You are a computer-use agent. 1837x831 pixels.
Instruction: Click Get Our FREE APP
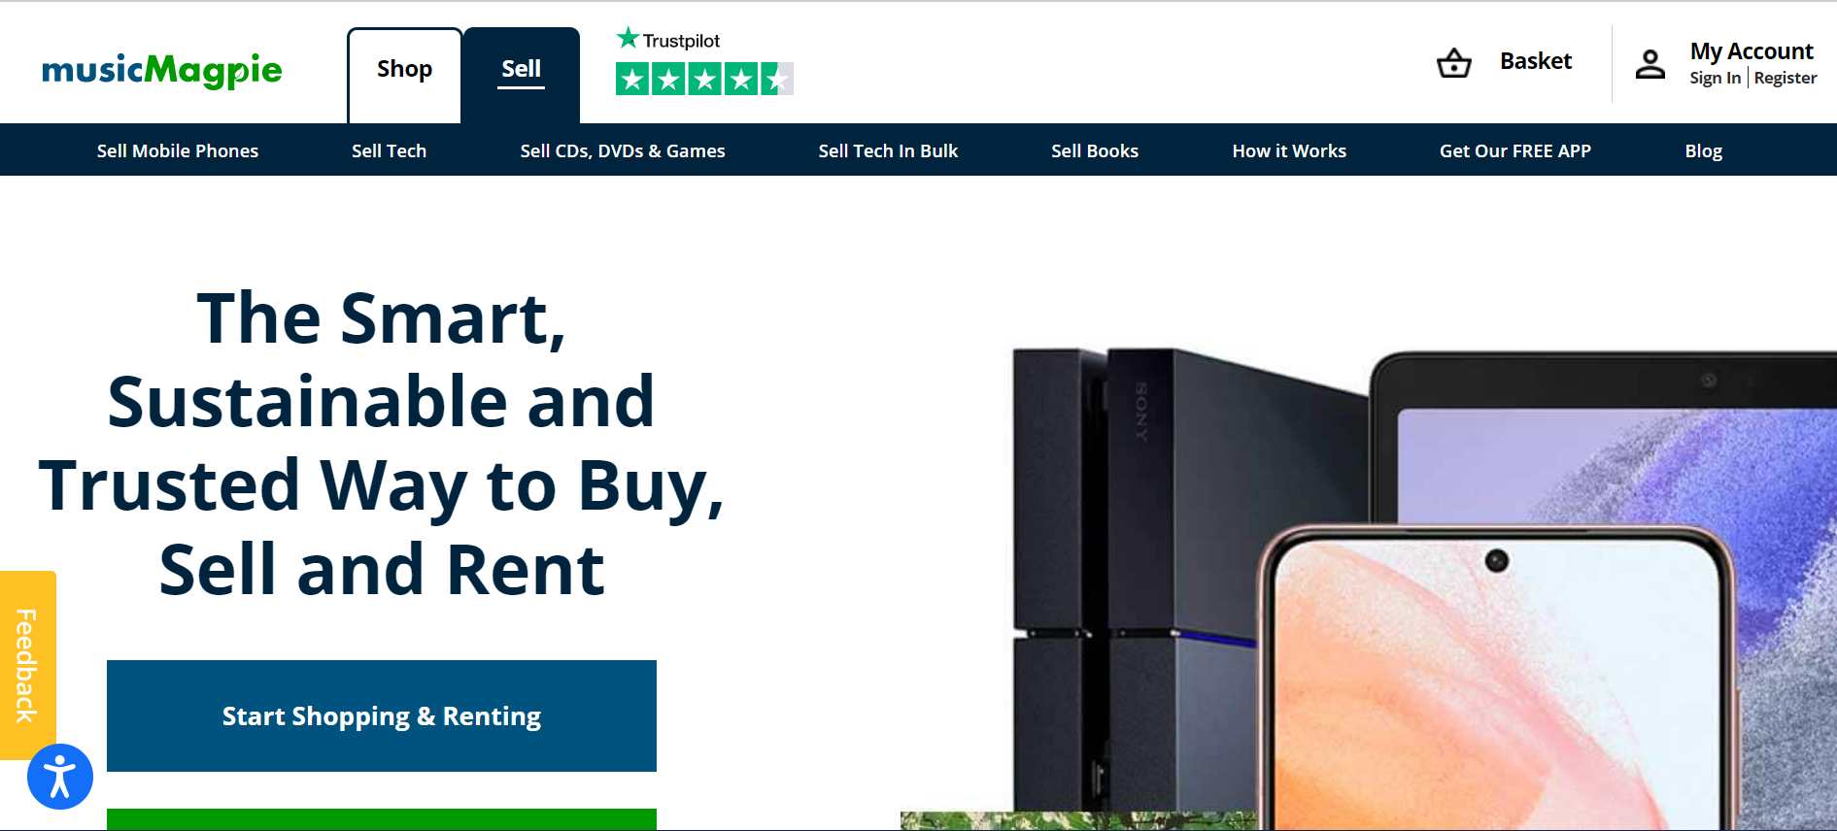1515,150
